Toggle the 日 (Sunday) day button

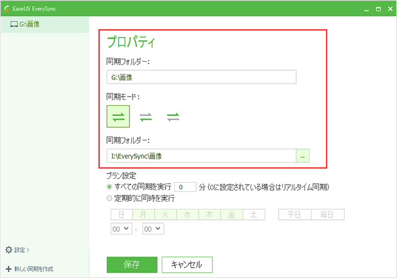122,214
